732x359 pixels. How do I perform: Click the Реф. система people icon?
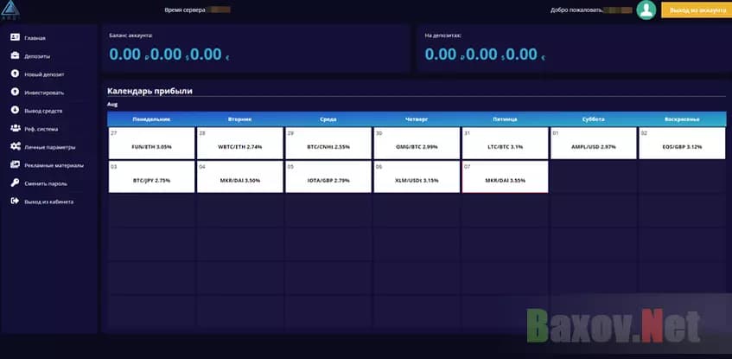pos(16,129)
